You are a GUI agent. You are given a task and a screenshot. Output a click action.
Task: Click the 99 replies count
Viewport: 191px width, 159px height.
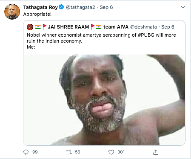(35, 152)
